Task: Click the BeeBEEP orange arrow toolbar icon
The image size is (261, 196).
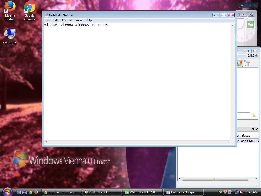Action: click(x=240, y=63)
